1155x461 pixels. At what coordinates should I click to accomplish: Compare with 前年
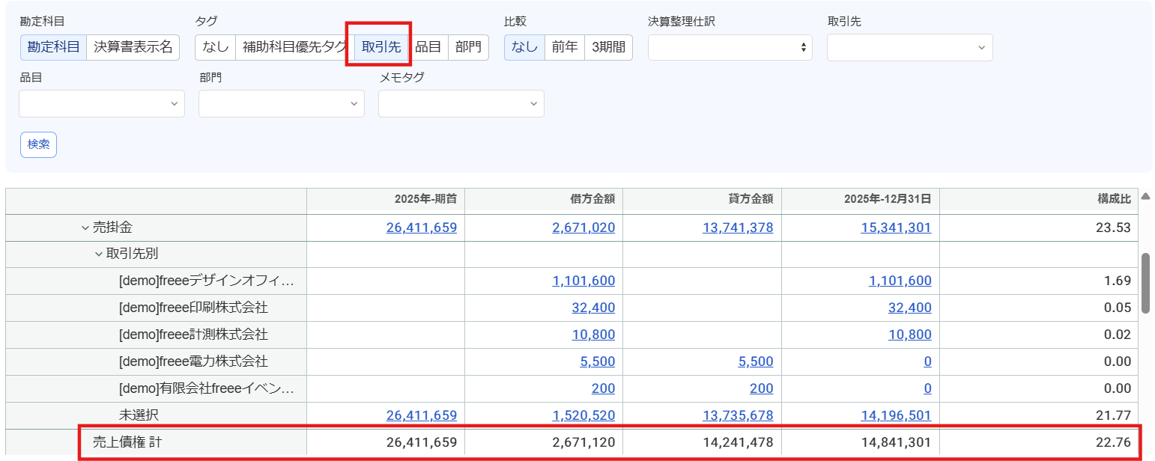564,47
